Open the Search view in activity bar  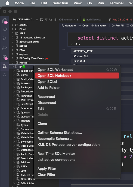click(x=5, y=30)
